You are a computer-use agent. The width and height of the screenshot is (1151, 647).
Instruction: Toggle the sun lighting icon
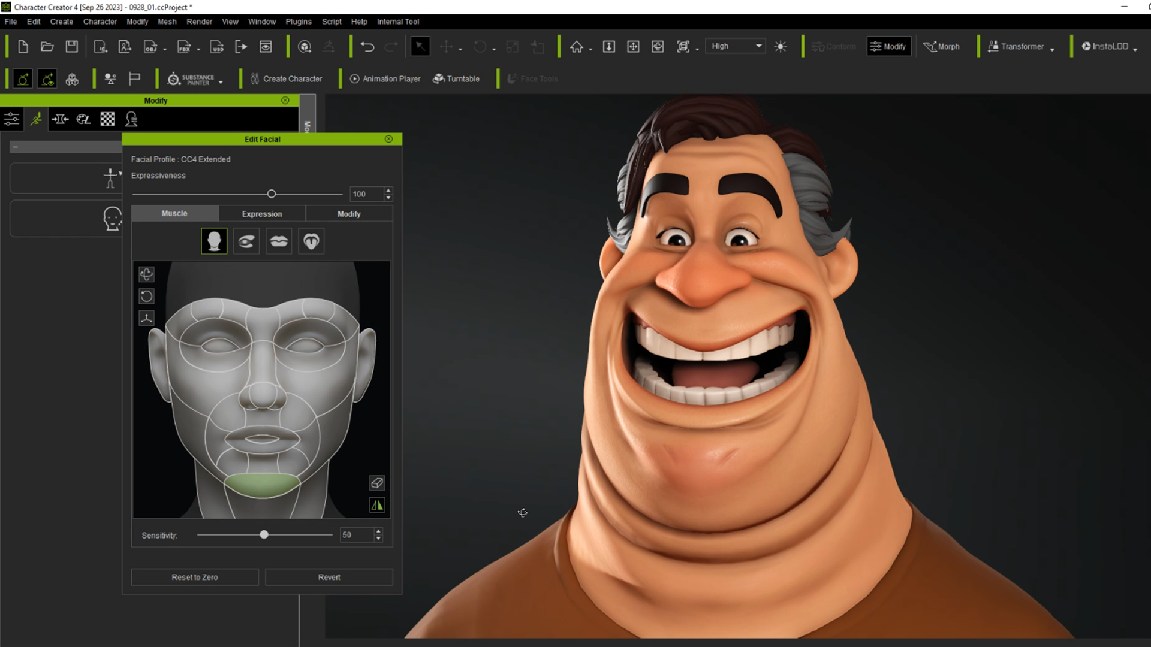pyautogui.click(x=780, y=46)
